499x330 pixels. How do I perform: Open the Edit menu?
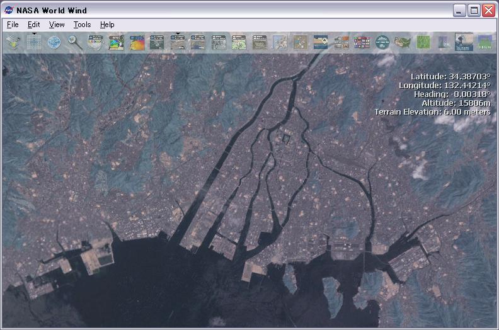(33, 25)
